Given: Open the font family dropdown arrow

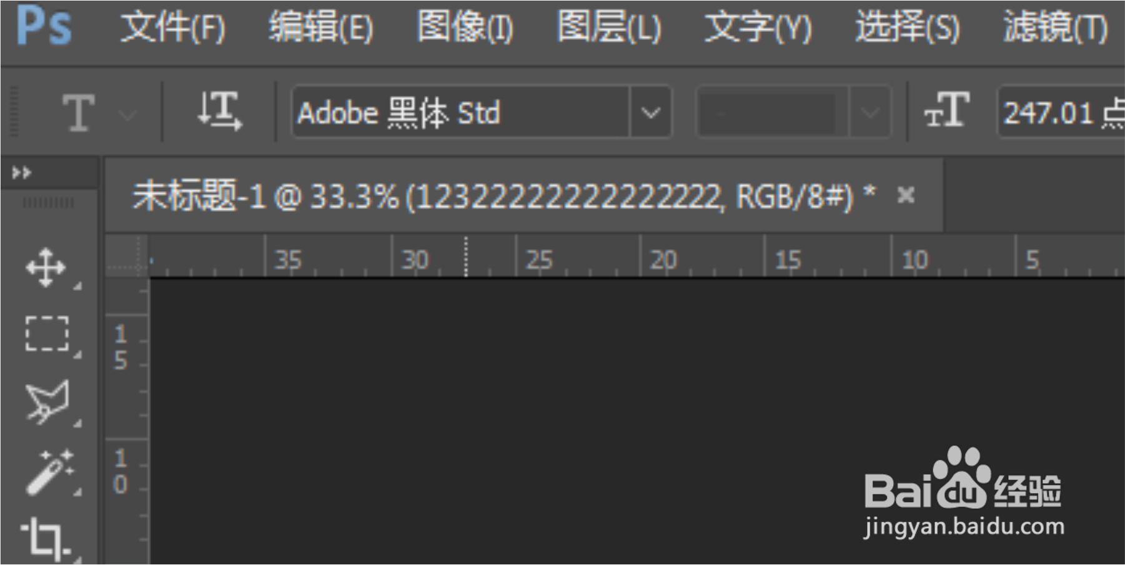Looking at the screenshot, I should [651, 113].
